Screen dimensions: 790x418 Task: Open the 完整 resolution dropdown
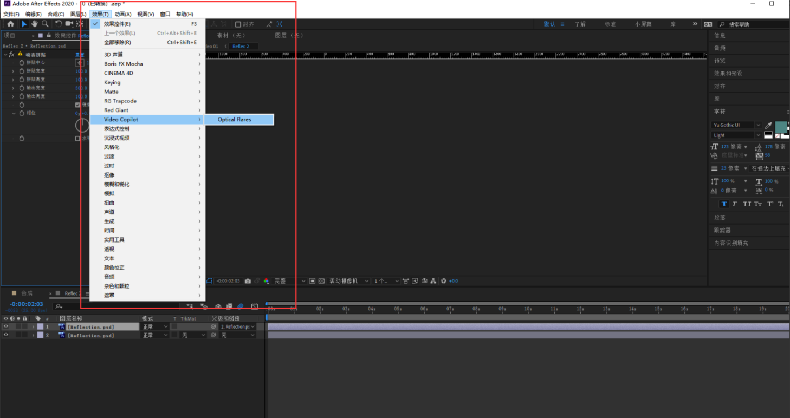[290, 281]
